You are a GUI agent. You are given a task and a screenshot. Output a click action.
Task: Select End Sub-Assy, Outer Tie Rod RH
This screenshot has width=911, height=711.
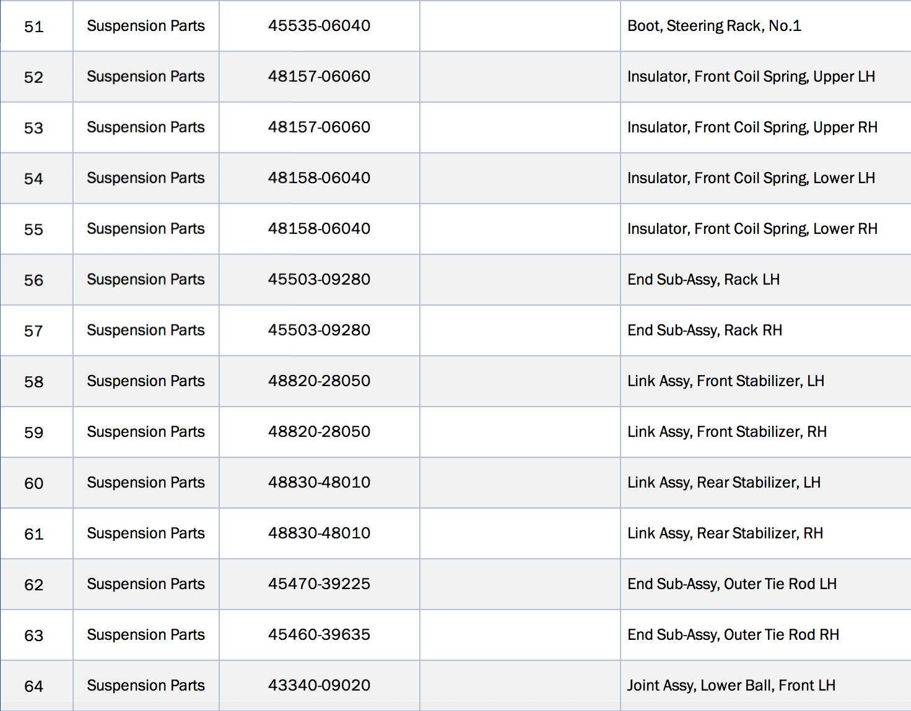point(733,635)
